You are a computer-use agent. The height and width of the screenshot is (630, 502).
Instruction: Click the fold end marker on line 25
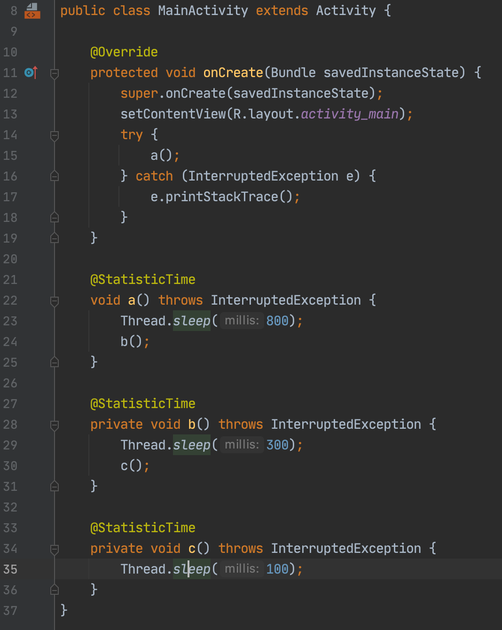click(x=55, y=362)
